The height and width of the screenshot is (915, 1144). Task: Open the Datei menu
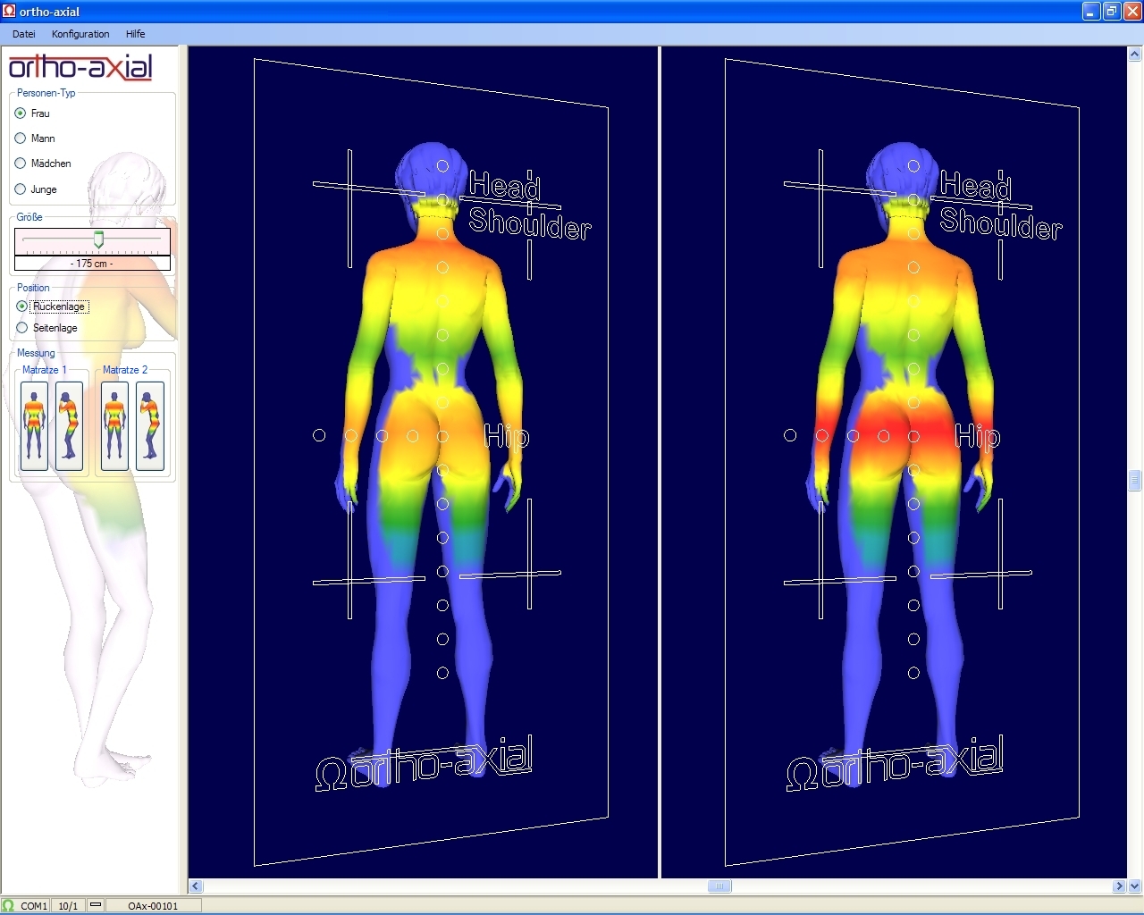(x=24, y=34)
